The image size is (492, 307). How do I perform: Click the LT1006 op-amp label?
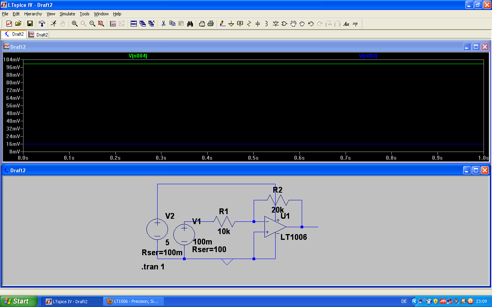click(294, 237)
